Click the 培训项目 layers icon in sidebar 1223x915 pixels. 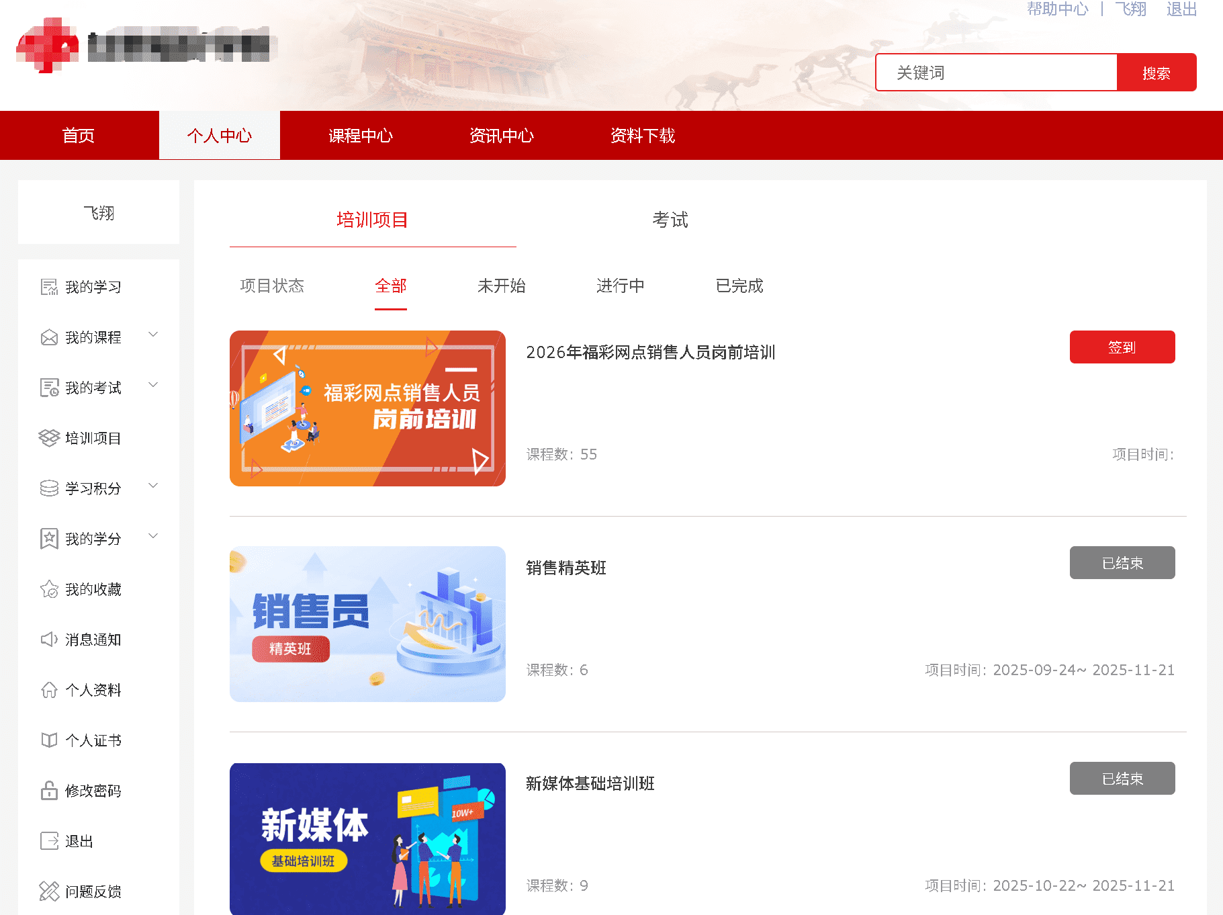pos(49,438)
